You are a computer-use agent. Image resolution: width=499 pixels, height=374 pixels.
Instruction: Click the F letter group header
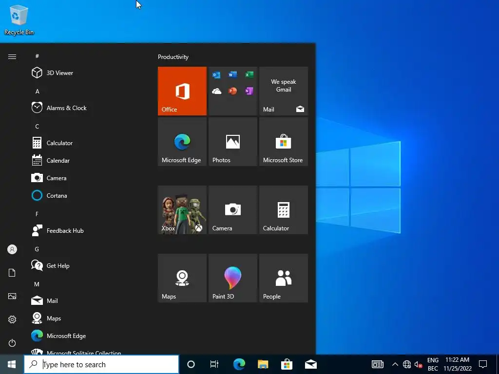(37, 214)
